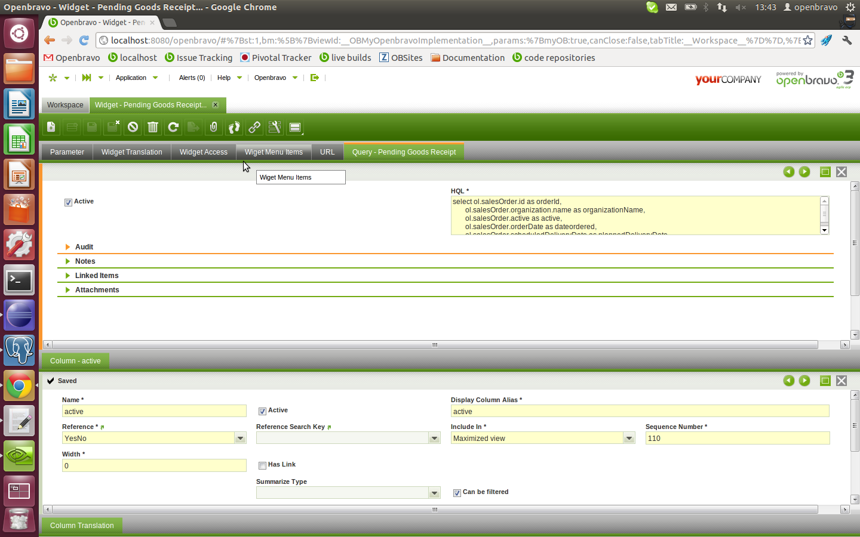The height and width of the screenshot is (537, 860).
Task: Click the chain link icon in toolbar
Action: click(254, 127)
